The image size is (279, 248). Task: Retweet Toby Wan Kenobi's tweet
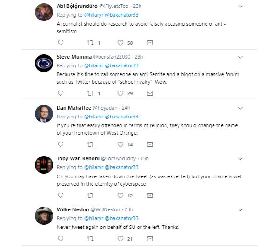coord(90,196)
